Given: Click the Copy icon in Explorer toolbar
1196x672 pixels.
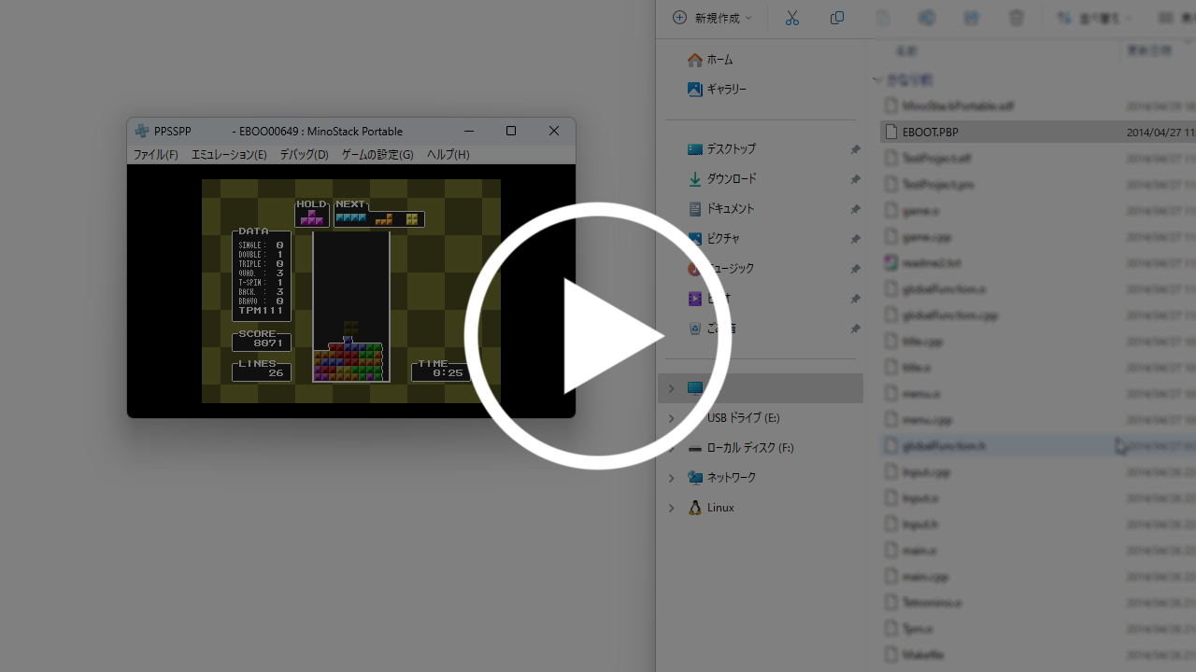Looking at the screenshot, I should 837,18.
